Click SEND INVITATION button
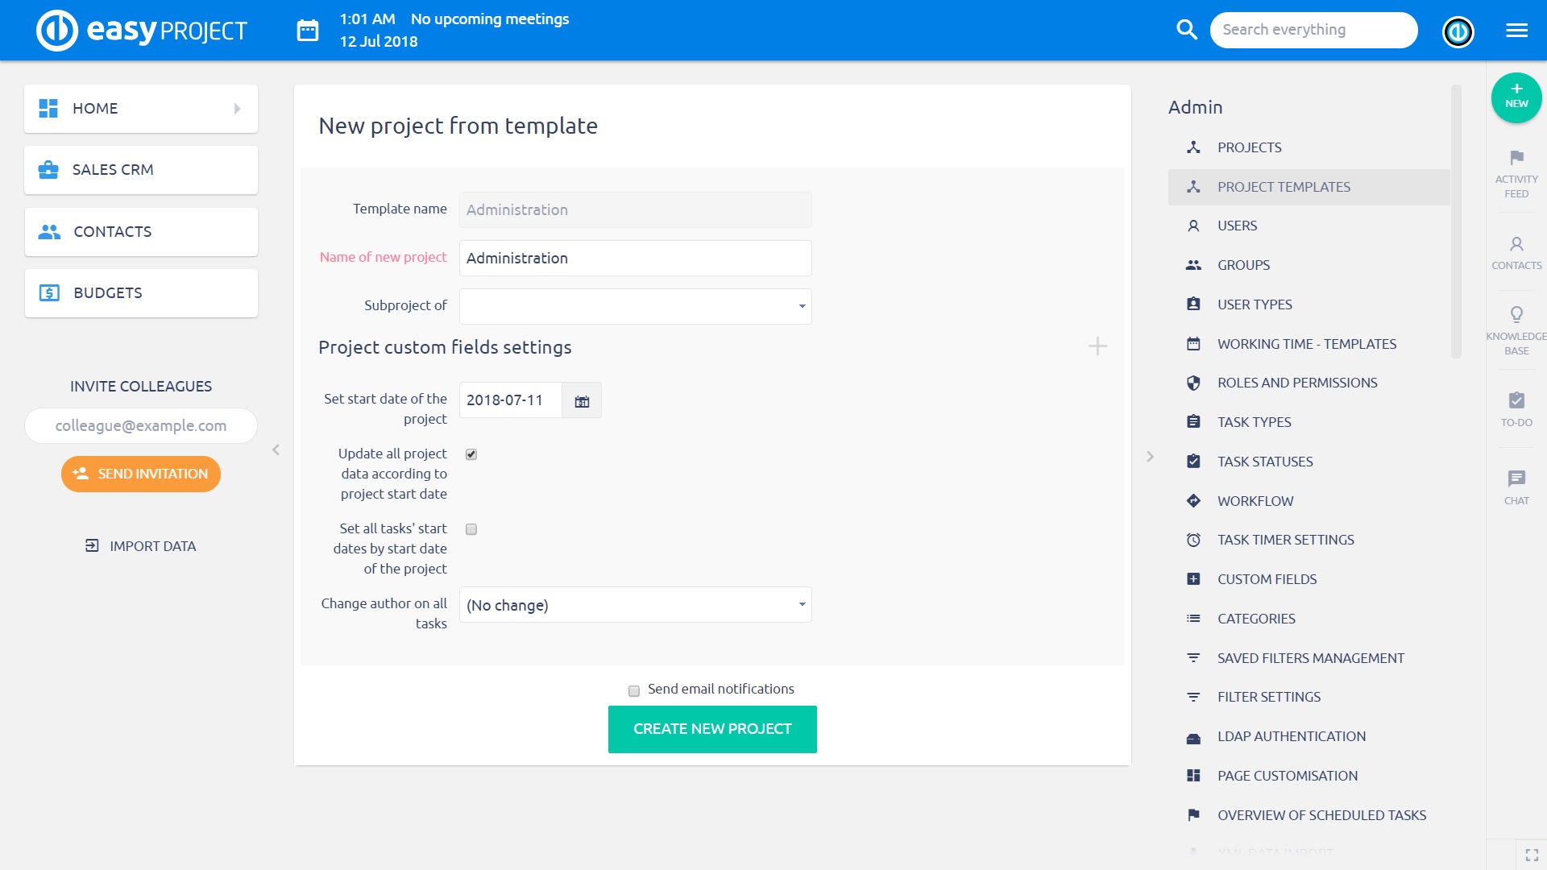Viewport: 1547px width, 870px height. pos(141,474)
